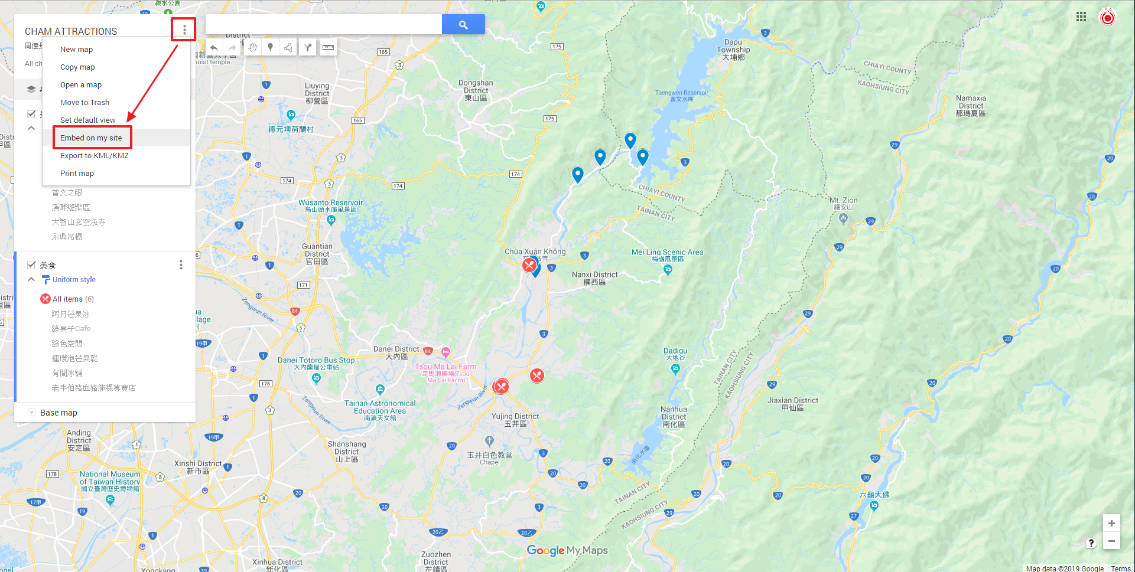
Task: Collapse the 美食 layer item list
Action: pyautogui.click(x=31, y=279)
